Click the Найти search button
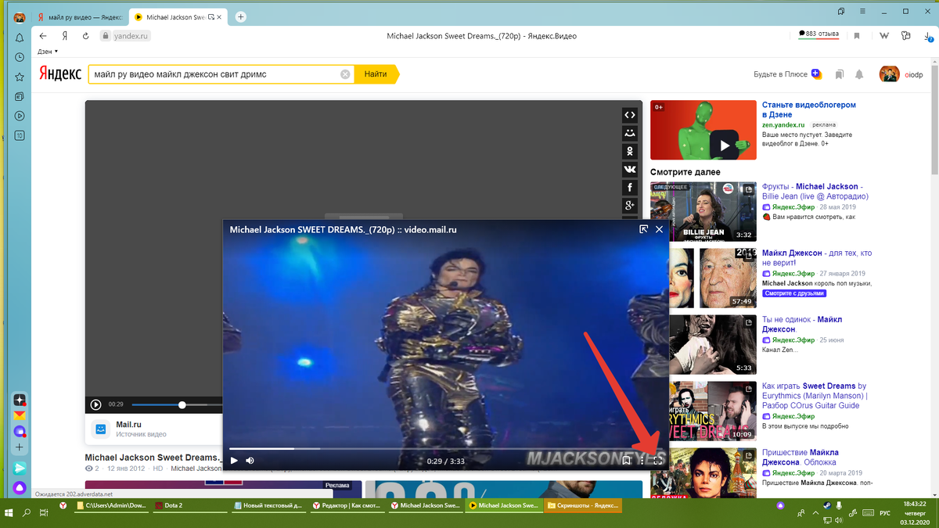Screen dimensions: 939x528 376,74
